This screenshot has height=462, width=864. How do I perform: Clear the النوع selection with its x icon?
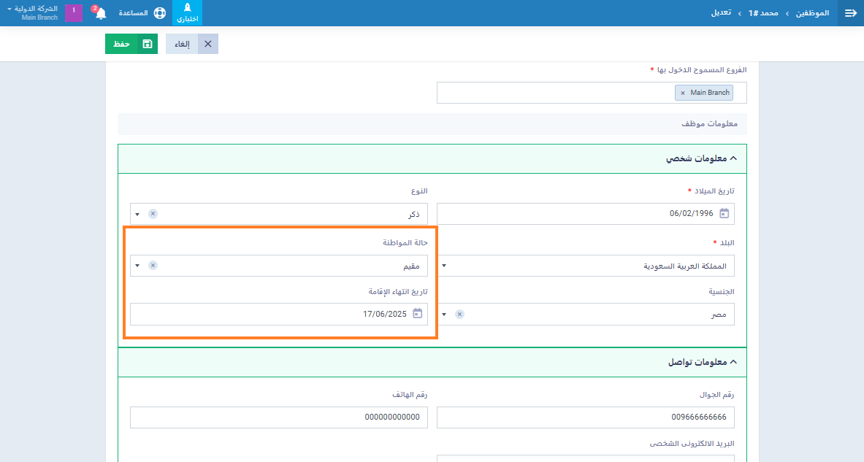[153, 214]
